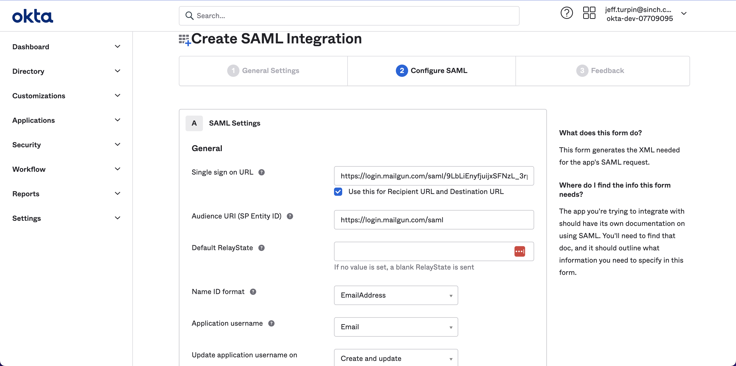This screenshot has width=736, height=366.
Task: Click the 'Create SAML Integration' title
Action: coord(276,39)
